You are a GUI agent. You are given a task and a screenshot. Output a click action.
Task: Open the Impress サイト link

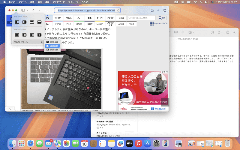159,23
